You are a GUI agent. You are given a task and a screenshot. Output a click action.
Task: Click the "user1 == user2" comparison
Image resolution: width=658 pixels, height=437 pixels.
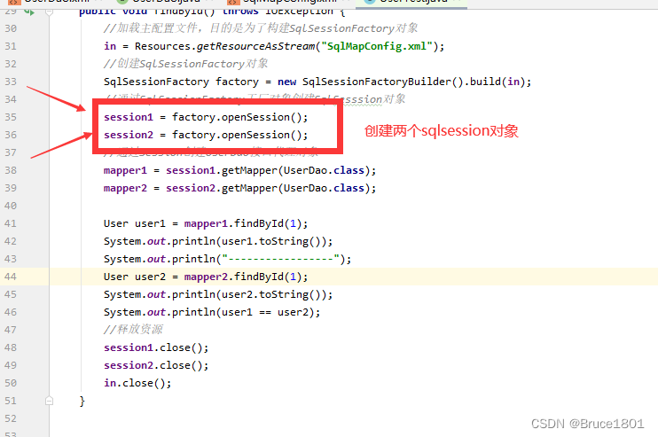point(265,312)
